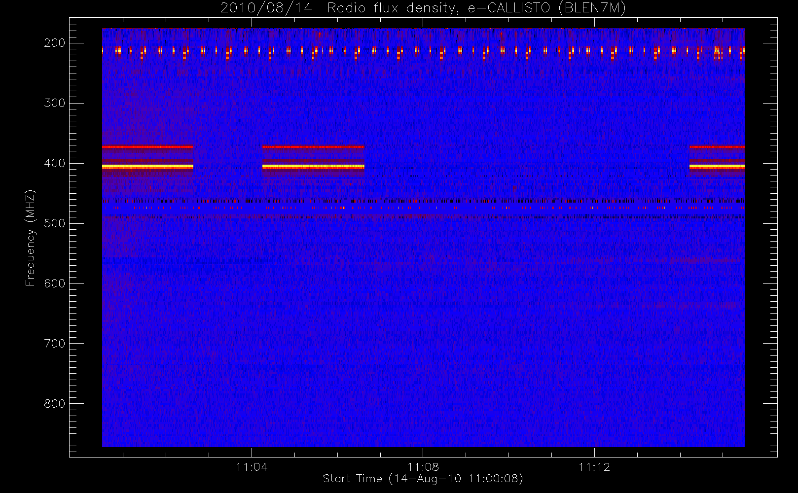Click the plot title "Radio flux density, e-CALLISTO (BLEN7M)"

476,8
